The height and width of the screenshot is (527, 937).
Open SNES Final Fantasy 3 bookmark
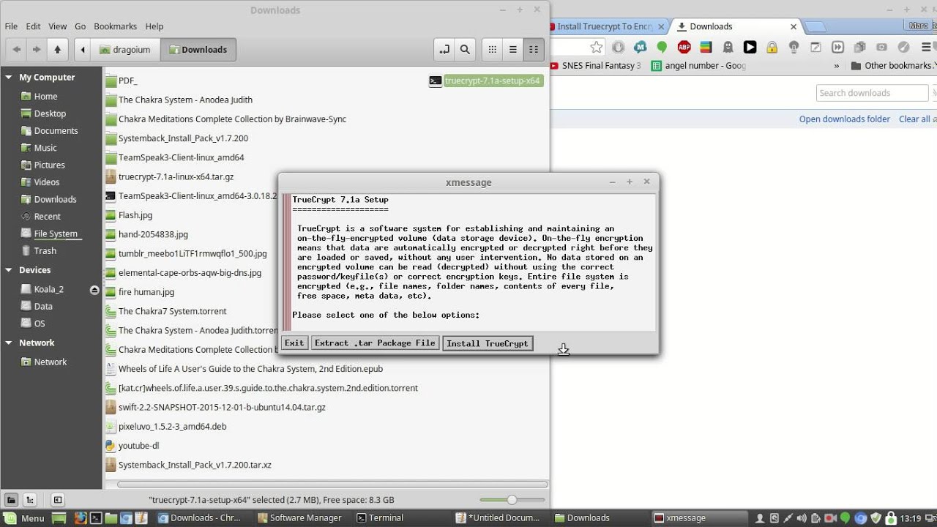(x=596, y=66)
